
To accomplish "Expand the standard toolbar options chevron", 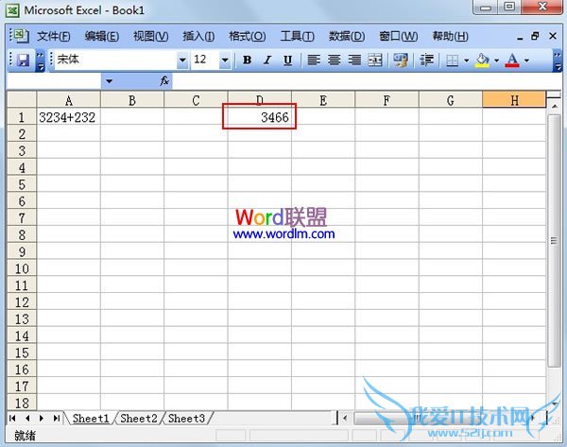I will click(41, 60).
